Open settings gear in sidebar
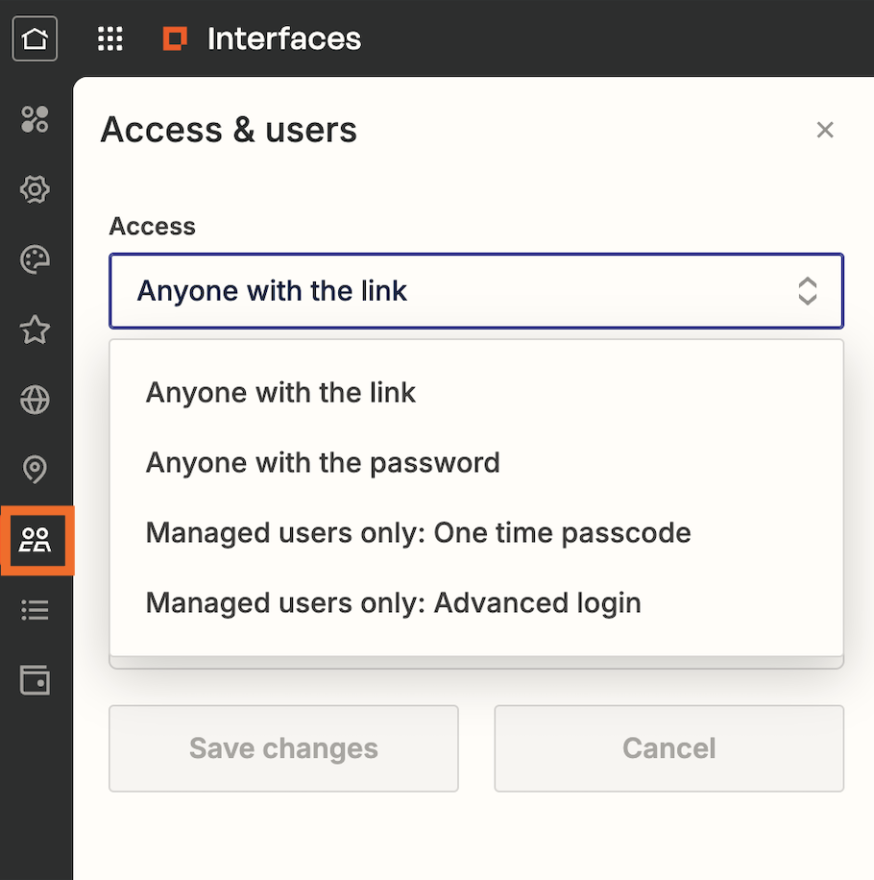This screenshot has height=880, width=874. tap(35, 189)
